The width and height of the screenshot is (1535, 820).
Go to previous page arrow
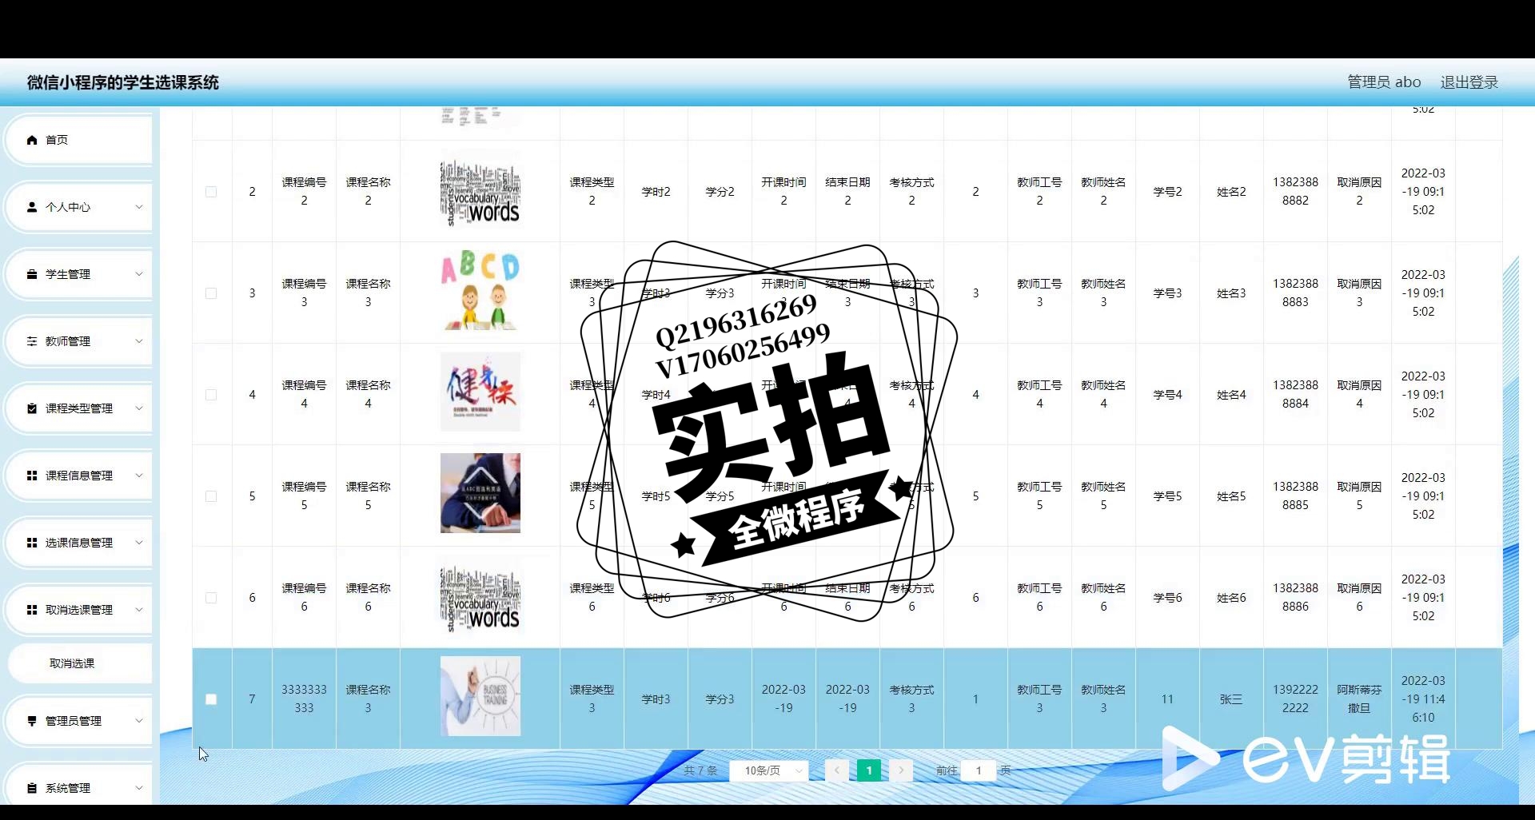tap(836, 770)
